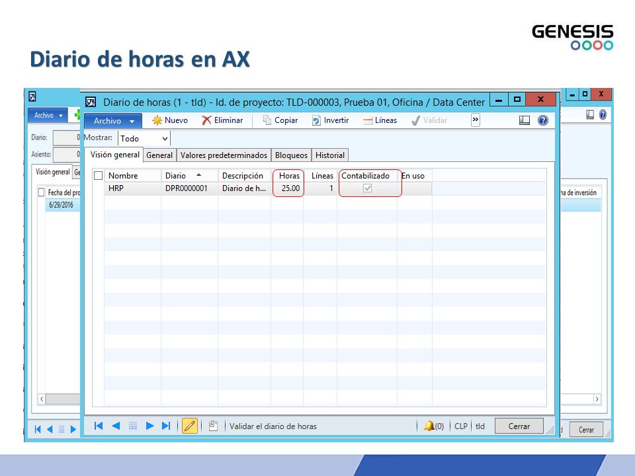Click the Eliminar toolbar button
The width and height of the screenshot is (635, 476).
(222, 120)
